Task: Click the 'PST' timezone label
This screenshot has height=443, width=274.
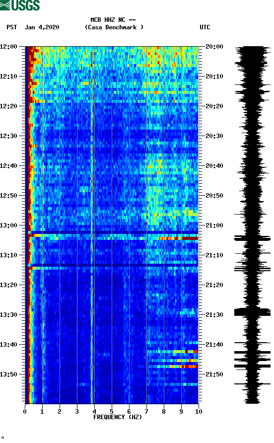Action: (12, 27)
